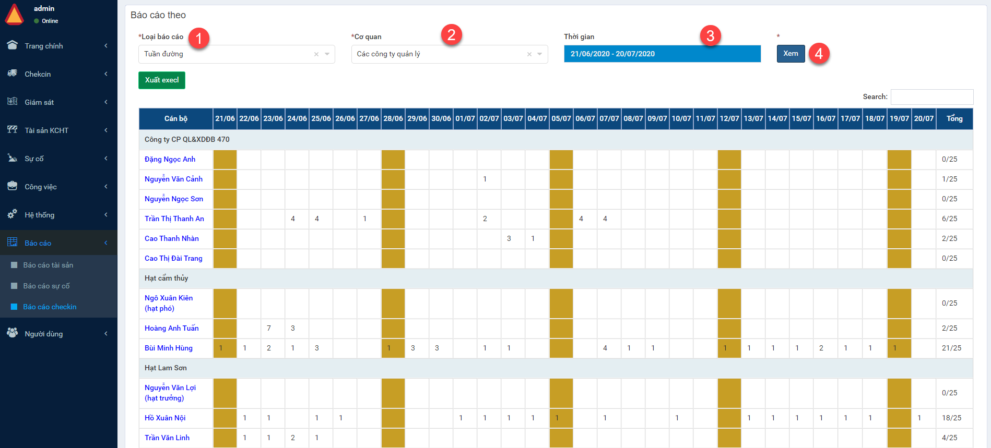
Task: Open the Công việc icon
Action: 13,186
